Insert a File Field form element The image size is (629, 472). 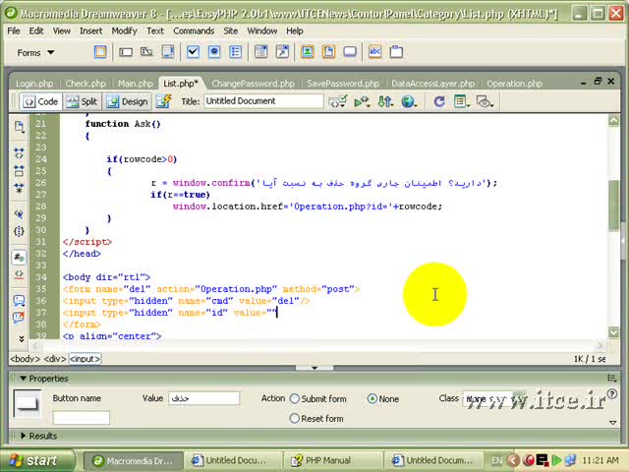coord(328,52)
